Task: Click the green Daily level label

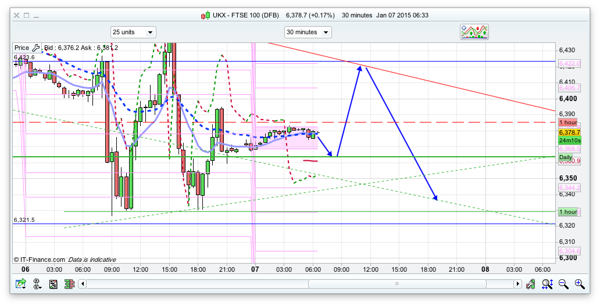Action: (566, 157)
